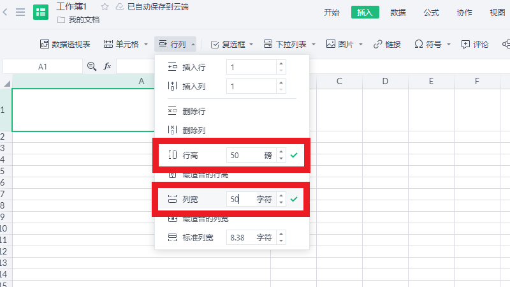Switch to the 数据 tab
510x287 pixels.
pyautogui.click(x=398, y=12)
